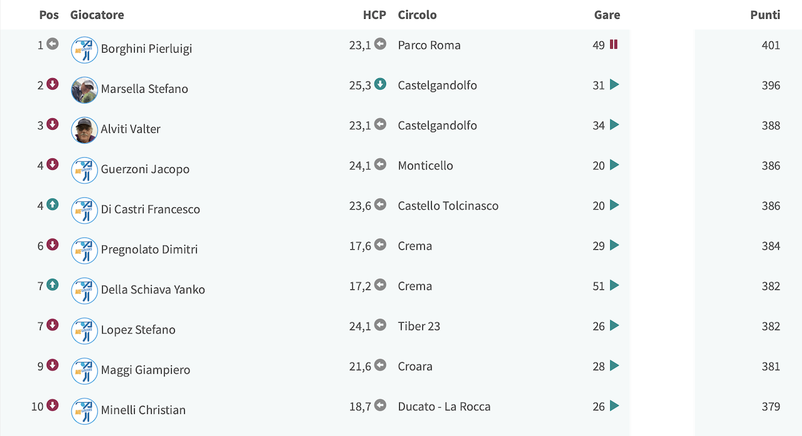
Task: Click the grey position icon for Borghini Pierluigi
Action: (53, 44)
